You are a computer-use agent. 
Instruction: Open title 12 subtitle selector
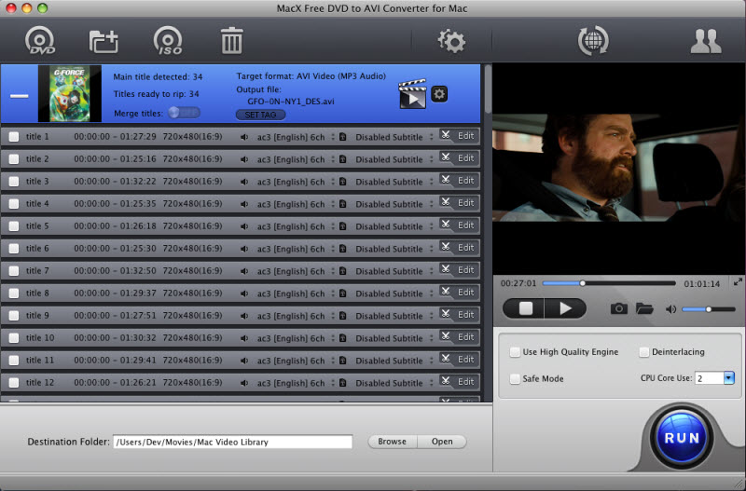[x=394, y=383]
